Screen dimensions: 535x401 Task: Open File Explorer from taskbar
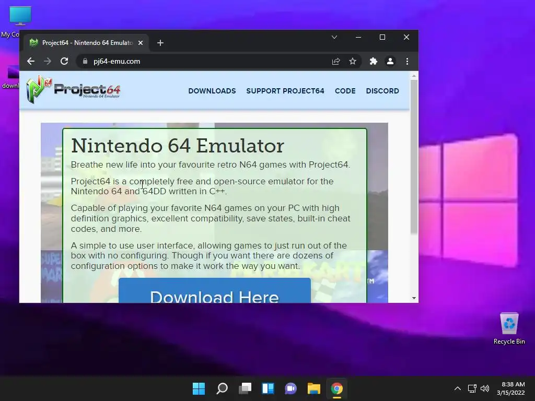pyautogui.click(x=314, y=388)
